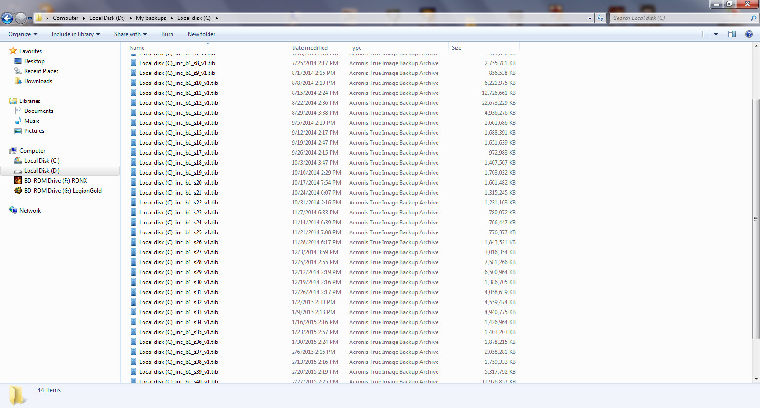Open the Pictures library
760x408 pixels.
coord(34,131)
